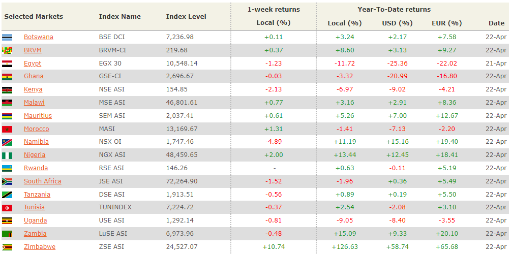Go to the Kenya market page
This screenshot has height=254, width=512.
[x=33, y=89]
